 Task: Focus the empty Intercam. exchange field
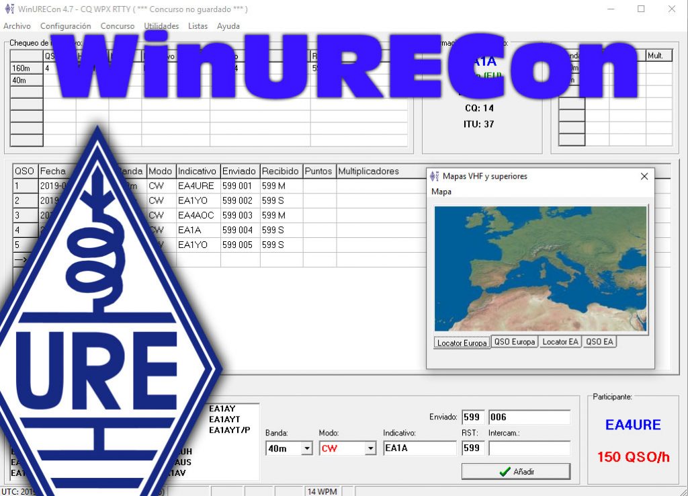pyautogui.click(x=529, y=448)
